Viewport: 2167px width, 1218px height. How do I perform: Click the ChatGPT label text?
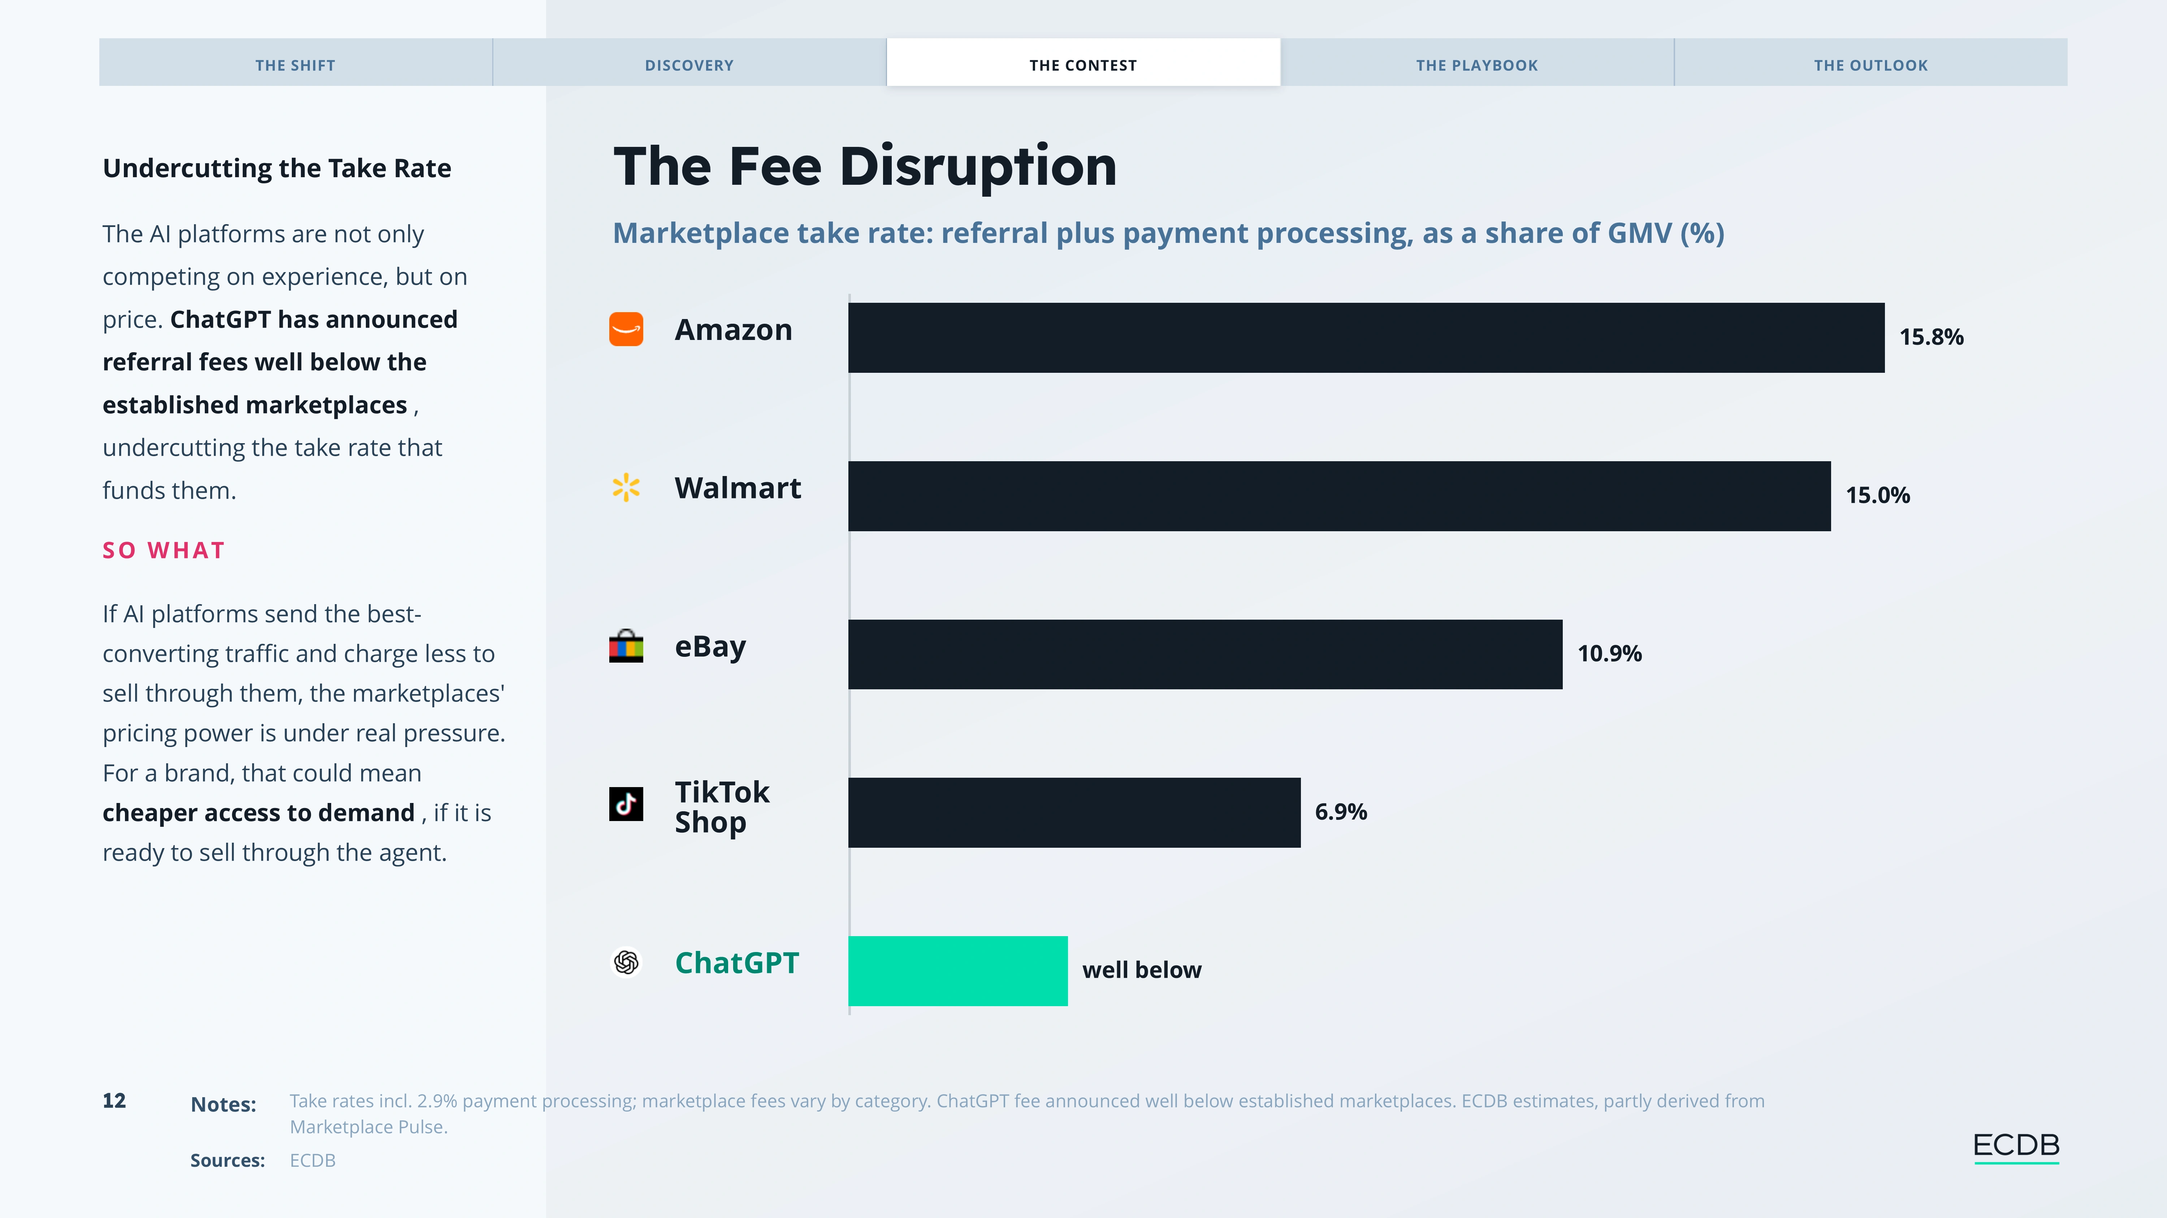(737, 963)
